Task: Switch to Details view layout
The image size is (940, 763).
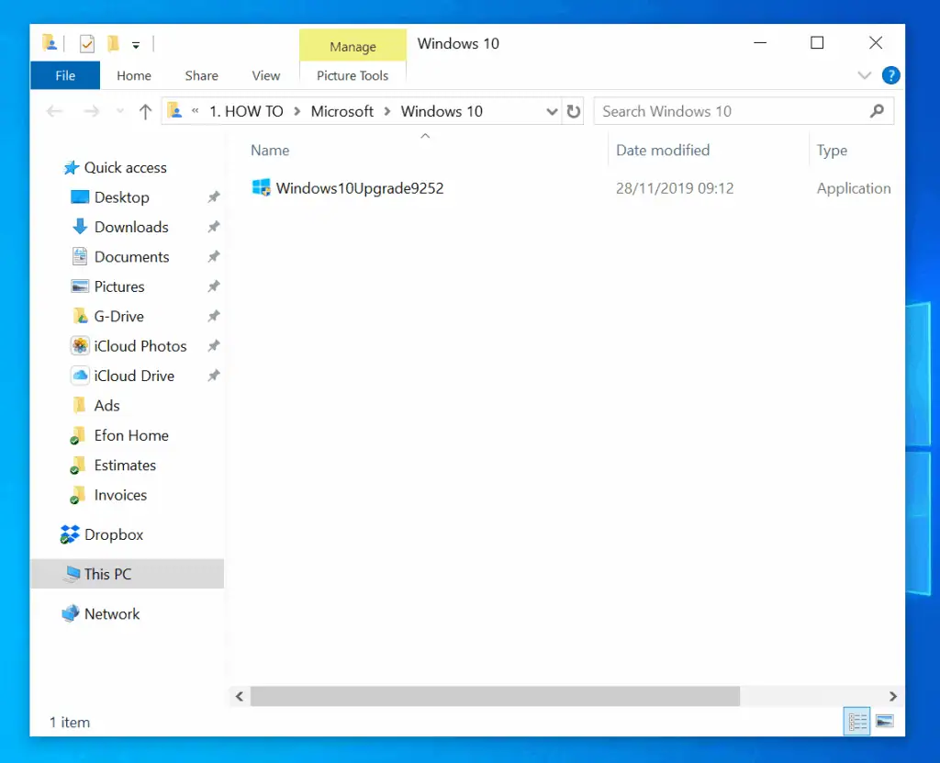Action: [x=857, y=721]
